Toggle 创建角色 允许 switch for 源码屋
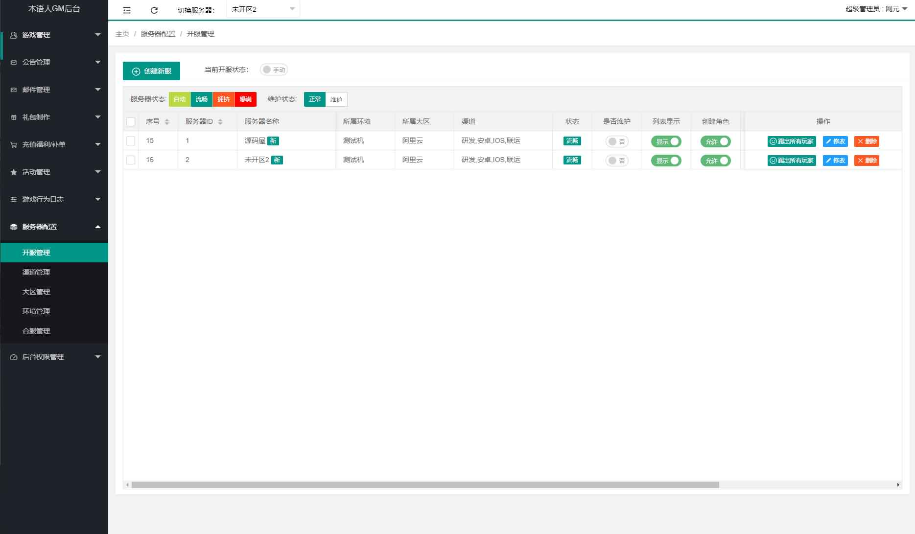The height and width of the screenshot is (534, 915). click(x=715, y=141)
